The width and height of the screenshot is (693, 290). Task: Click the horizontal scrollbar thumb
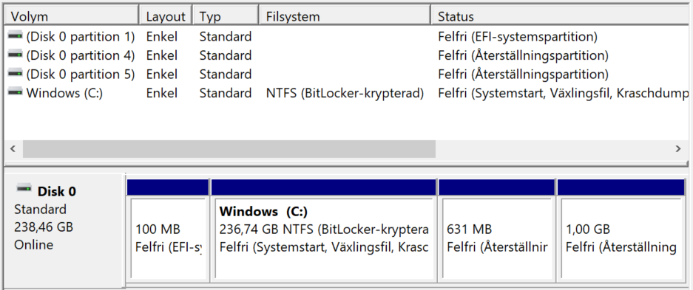pyautogui.click(x=229, y=149)
